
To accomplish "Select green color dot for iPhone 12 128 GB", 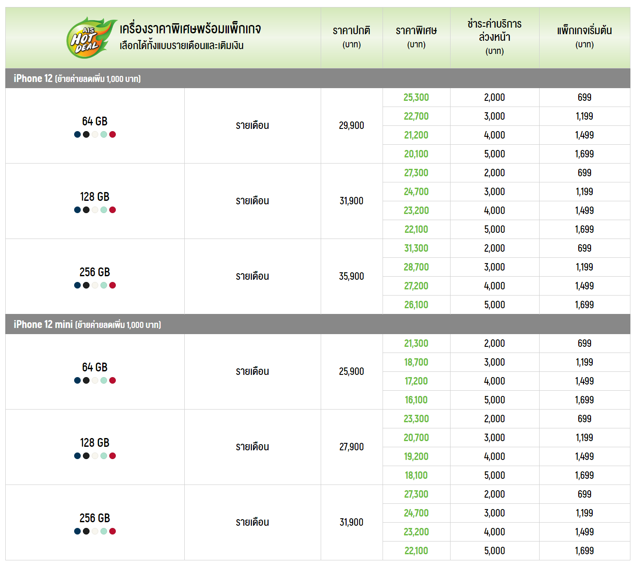I will [x=104, y=210].
